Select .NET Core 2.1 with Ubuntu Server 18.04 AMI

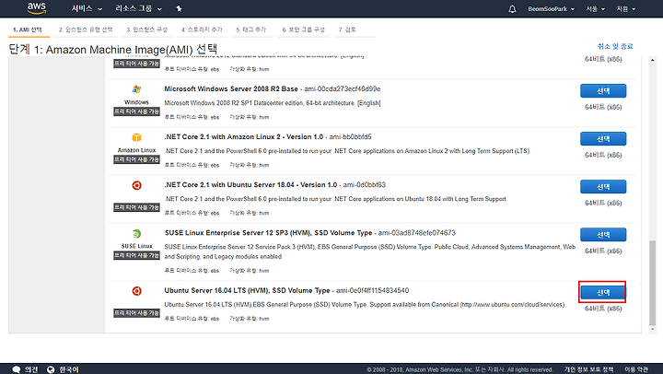coord(603,187)
